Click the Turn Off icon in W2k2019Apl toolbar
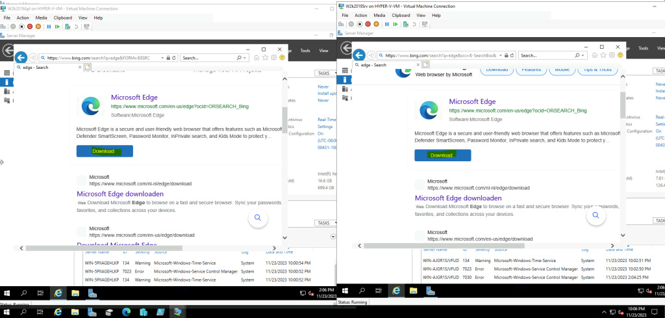This screenshot has height=318, width=665. point(21,26)
